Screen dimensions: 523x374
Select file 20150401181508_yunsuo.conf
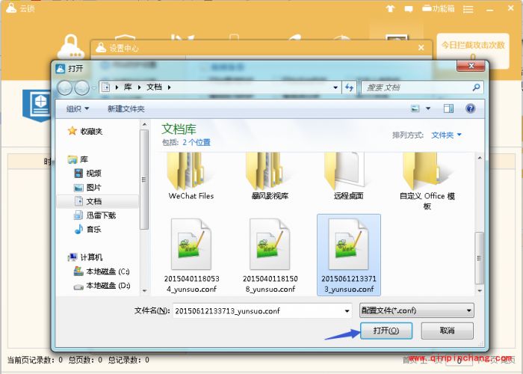[x=270, y=256]
